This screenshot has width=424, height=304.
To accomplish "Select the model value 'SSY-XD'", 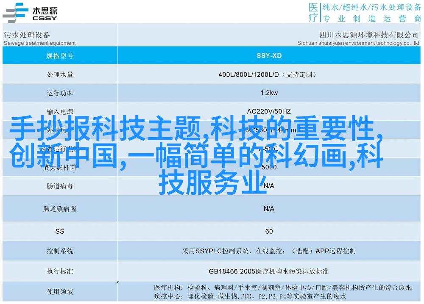I will coord(269,55).
